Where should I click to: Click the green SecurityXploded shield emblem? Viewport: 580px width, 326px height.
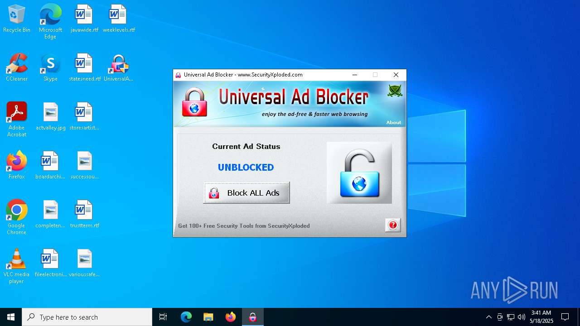[x=395, y=91]
